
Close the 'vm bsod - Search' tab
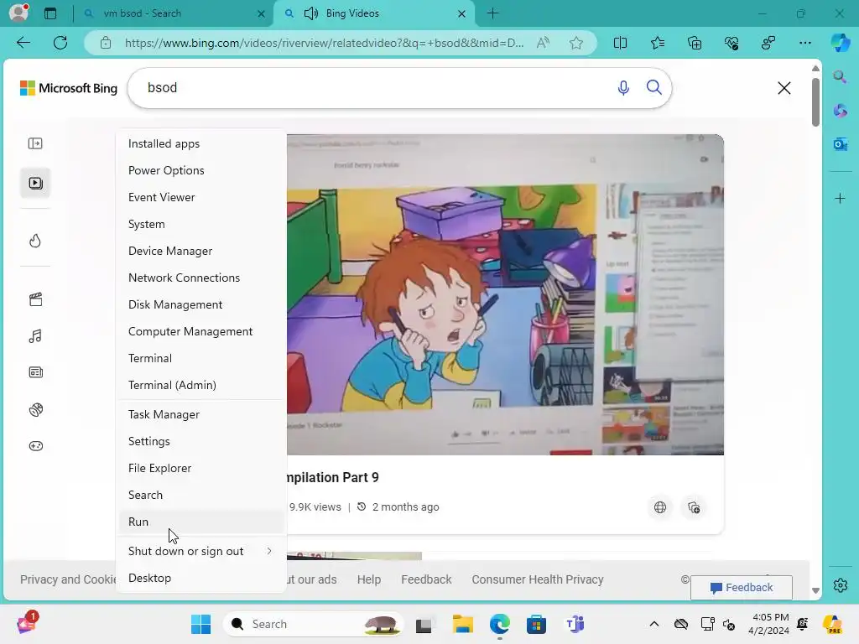click(262, 13)
